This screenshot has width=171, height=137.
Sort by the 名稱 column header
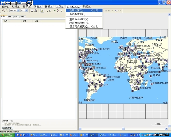click(12, 21)
